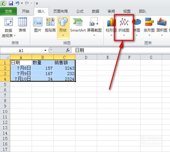The height and width of the screenshot is (152, 170).
Task: Select column C header
Action: pos(64,57)
